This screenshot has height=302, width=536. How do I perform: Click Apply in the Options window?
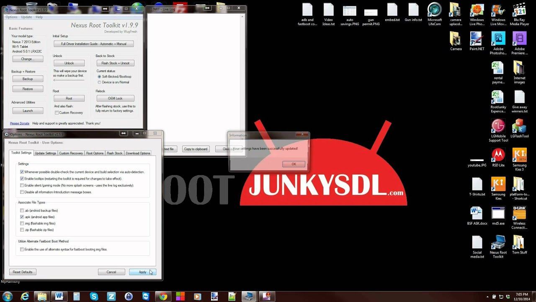142,272
